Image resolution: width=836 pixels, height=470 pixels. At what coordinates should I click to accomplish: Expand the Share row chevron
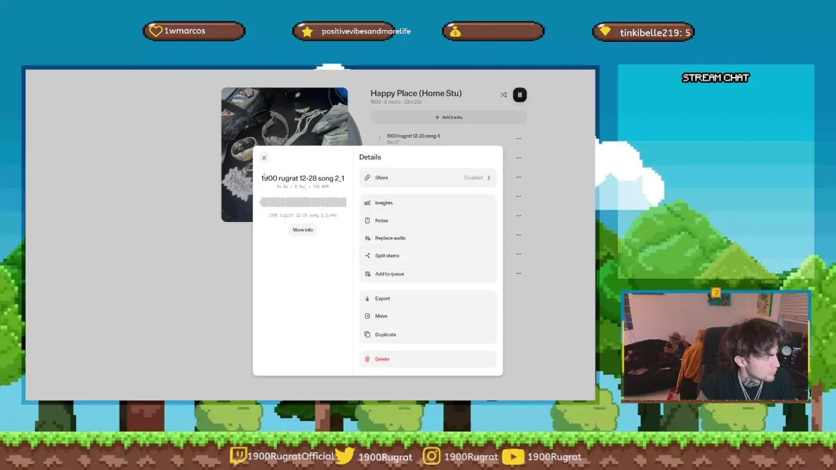489,178
